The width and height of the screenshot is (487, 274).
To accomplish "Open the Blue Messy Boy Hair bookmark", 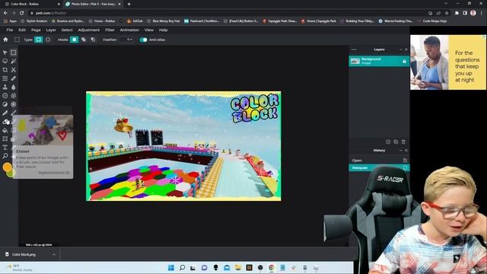I will pyautogui.click(x=164, y=21).
